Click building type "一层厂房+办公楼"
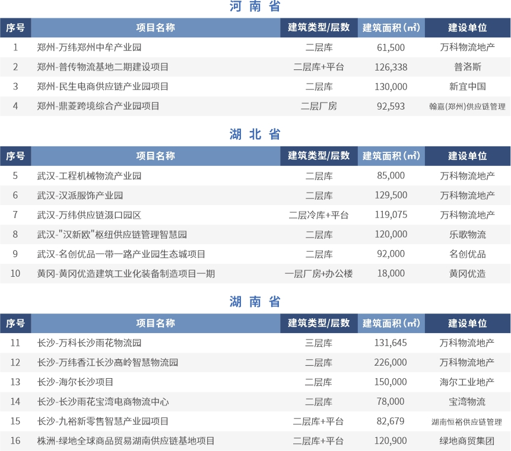This screenshot has width=511, height=451. [319, 274]
